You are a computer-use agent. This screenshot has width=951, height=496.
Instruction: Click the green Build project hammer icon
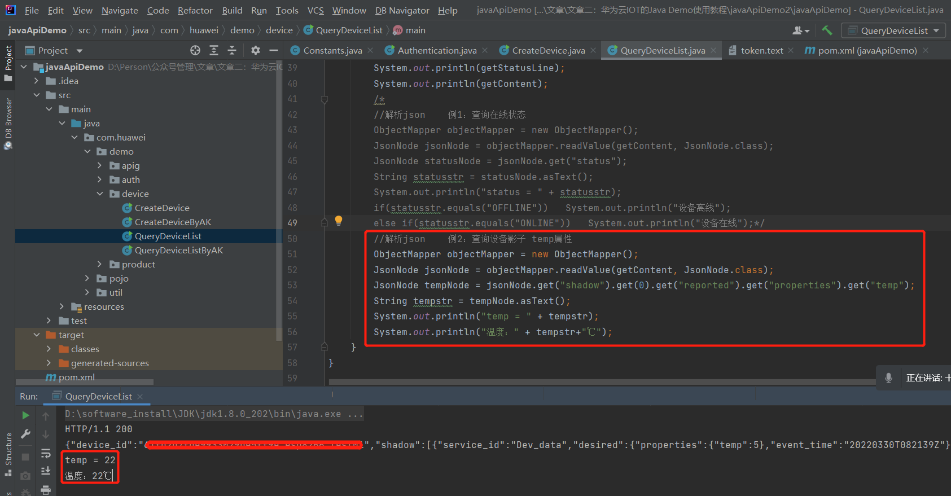click(827, 30)
